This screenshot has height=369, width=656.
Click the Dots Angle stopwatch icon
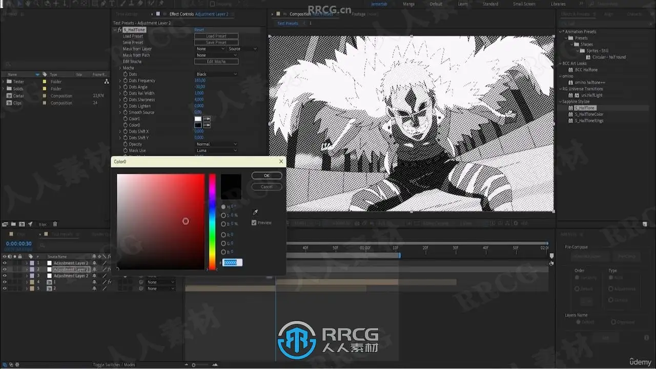(126, 87)
